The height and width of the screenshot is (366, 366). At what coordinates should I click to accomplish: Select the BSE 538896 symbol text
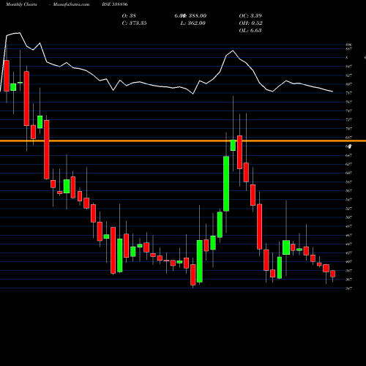[x=115, y=4]
